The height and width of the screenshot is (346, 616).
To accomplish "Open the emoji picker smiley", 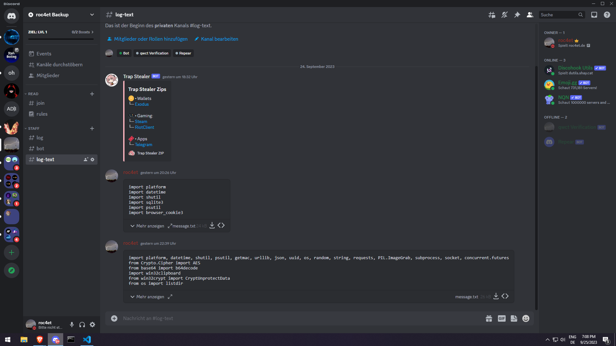I will click(526, 318).
